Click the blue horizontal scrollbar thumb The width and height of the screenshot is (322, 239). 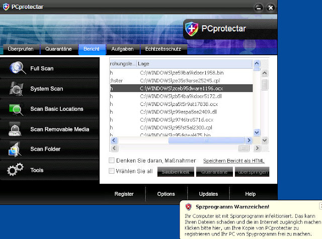[206, 141]
